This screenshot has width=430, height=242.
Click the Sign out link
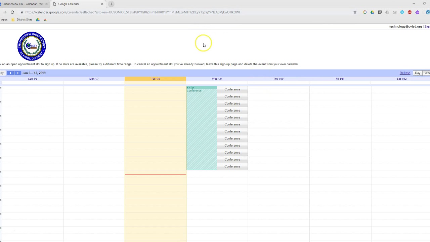tap(427, 27)
